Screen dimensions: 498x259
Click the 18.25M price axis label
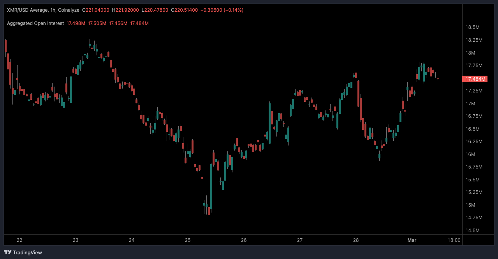[474, 40]
